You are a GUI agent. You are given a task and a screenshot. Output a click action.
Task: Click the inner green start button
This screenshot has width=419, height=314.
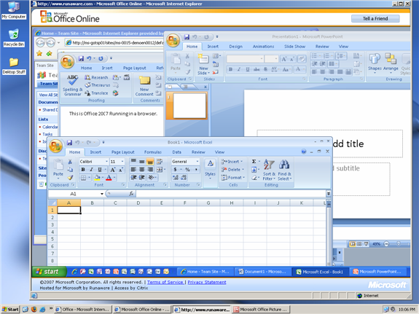pos(49,272)
